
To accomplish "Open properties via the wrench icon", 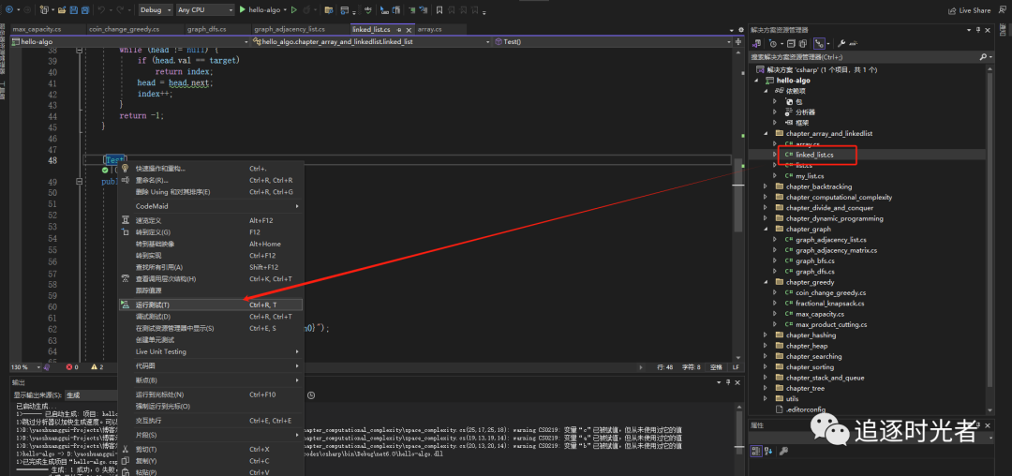I will (x=841, y=43).
